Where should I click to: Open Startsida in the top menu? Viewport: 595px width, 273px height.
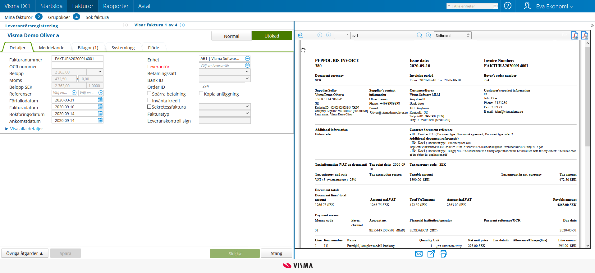point(51,6)
